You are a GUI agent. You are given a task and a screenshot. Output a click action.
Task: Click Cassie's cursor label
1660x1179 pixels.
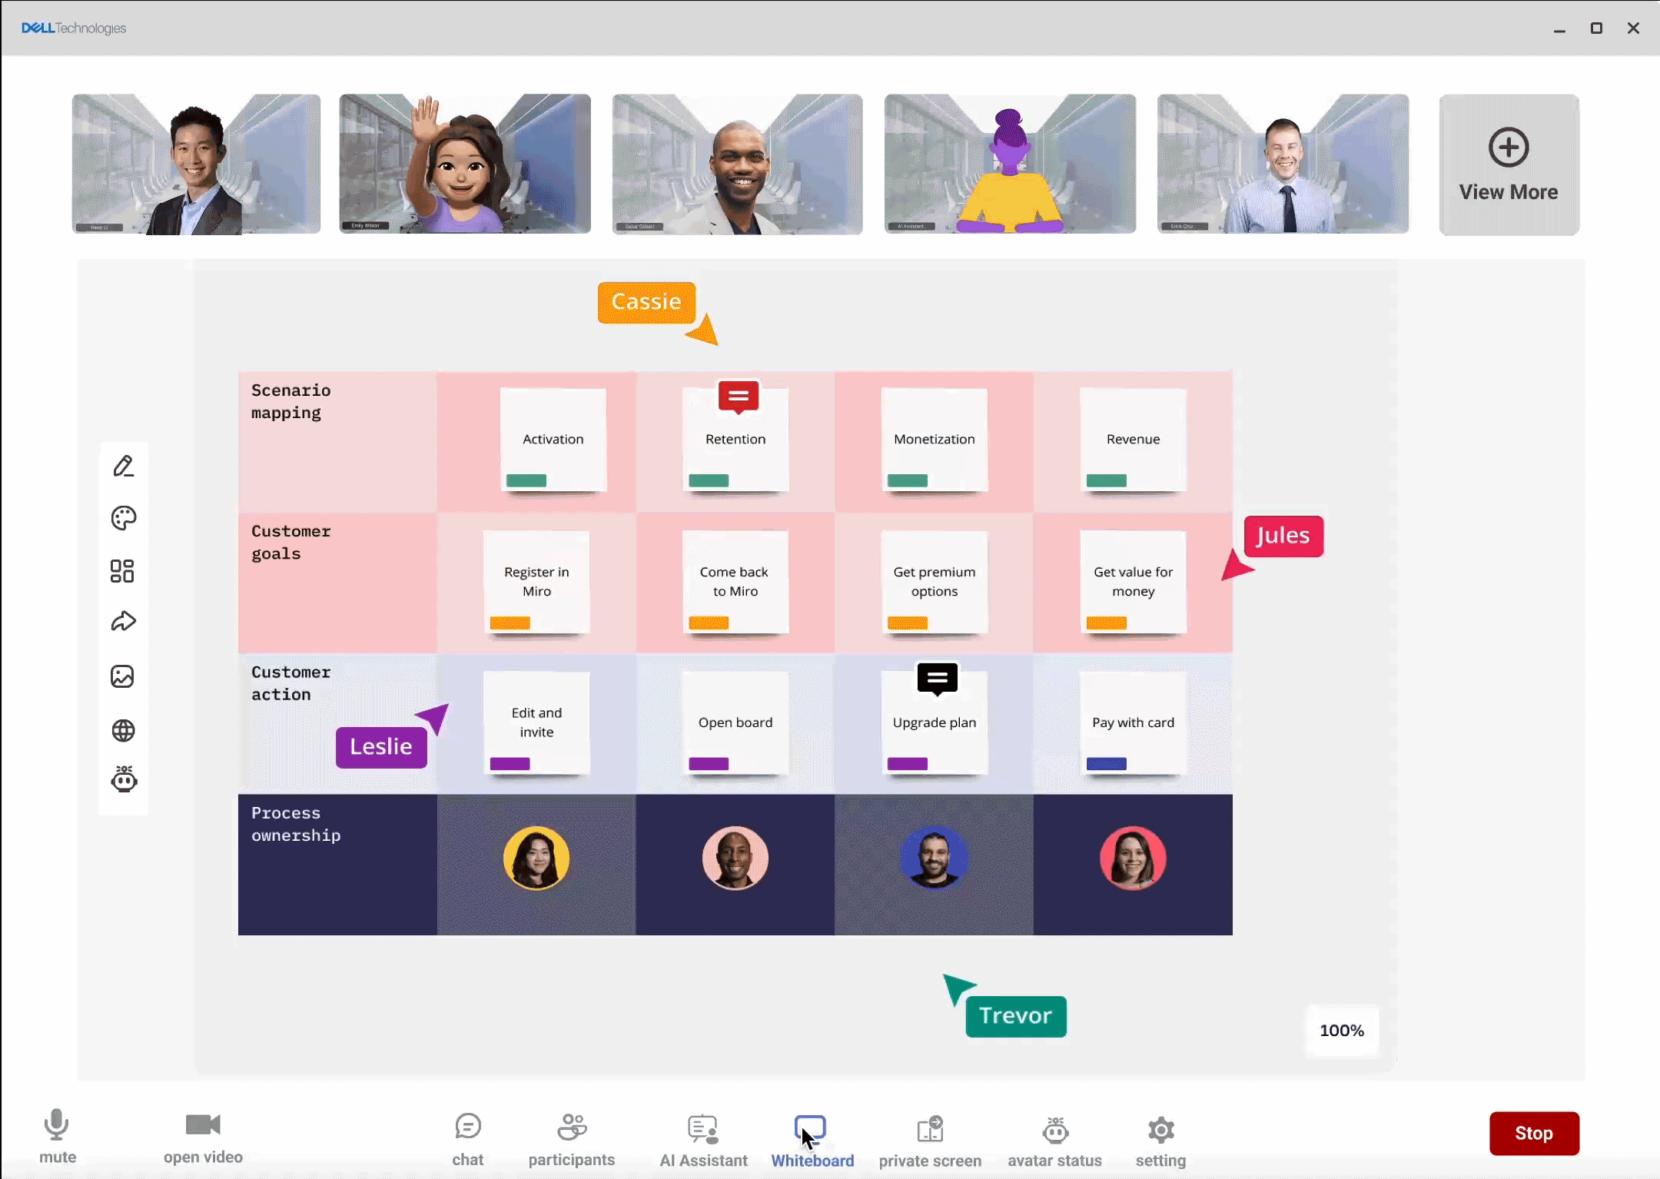point(646,302)
